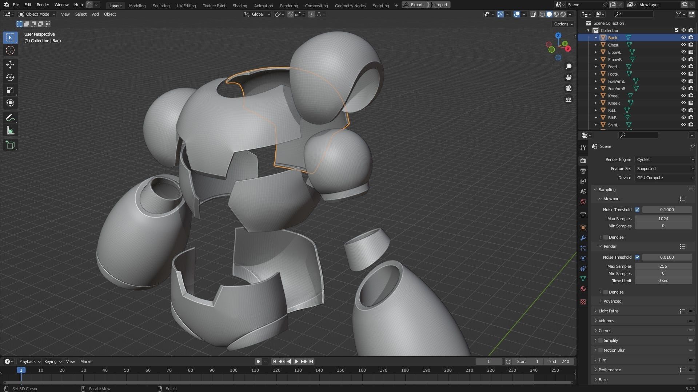Disable FootL in renders
This screenshot has width=698, height=392.
[691, 66]
